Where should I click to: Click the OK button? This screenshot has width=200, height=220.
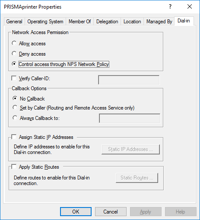[x=76, y=212]
